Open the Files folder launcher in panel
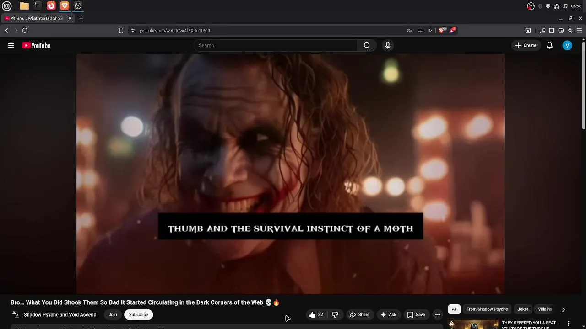Viewport: 586px width, 329px height. pyautogui.click(x=24, y=6)
